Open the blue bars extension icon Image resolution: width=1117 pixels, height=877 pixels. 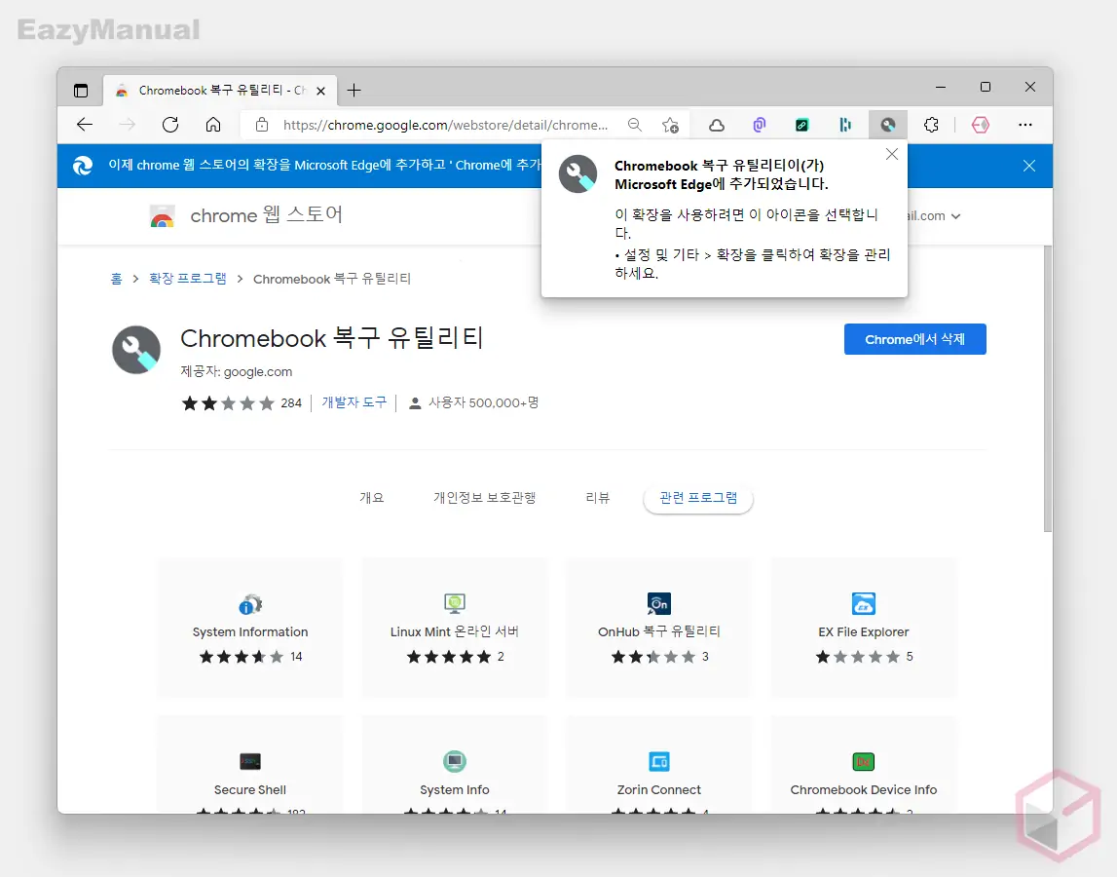coord(845,125)
